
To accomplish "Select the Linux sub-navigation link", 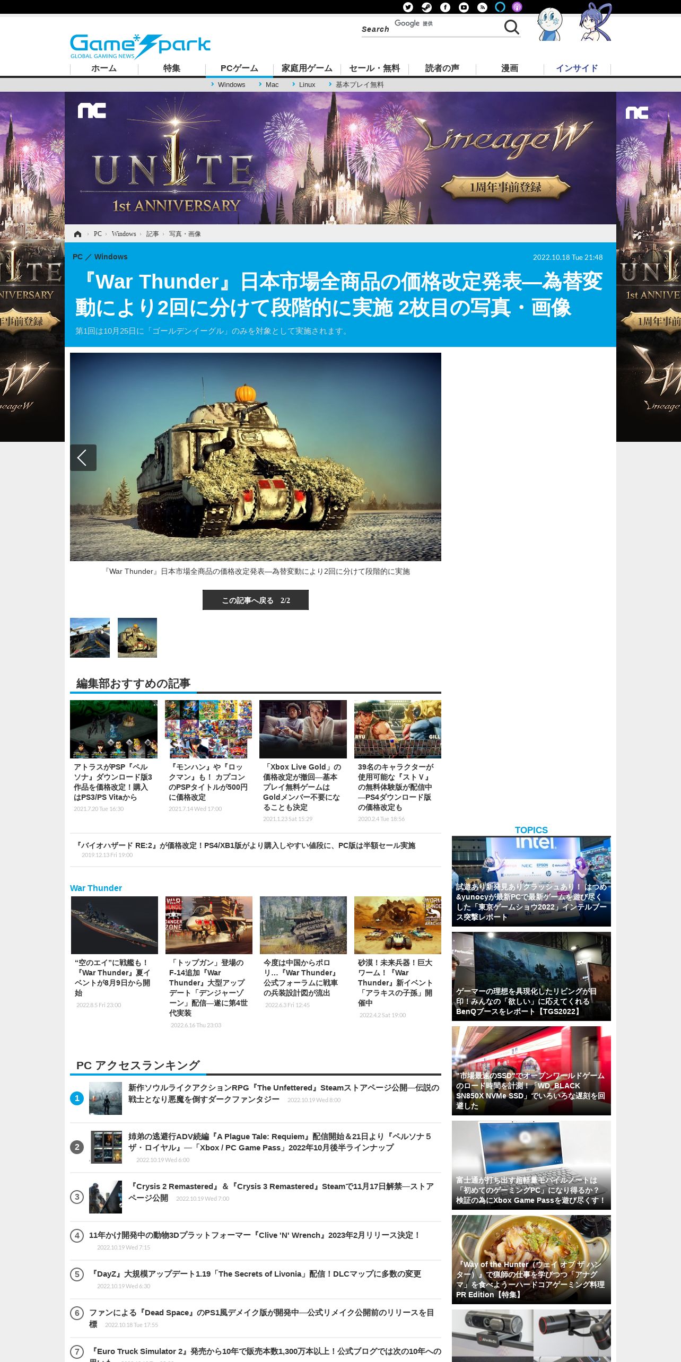I will 307,85.
